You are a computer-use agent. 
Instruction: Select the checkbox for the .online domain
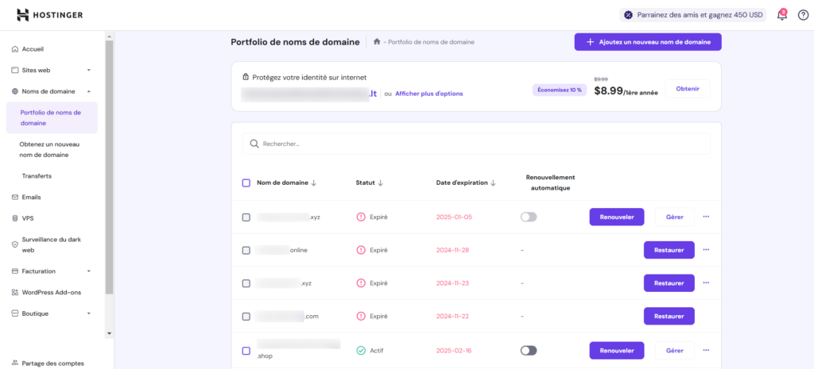[246, 250]
